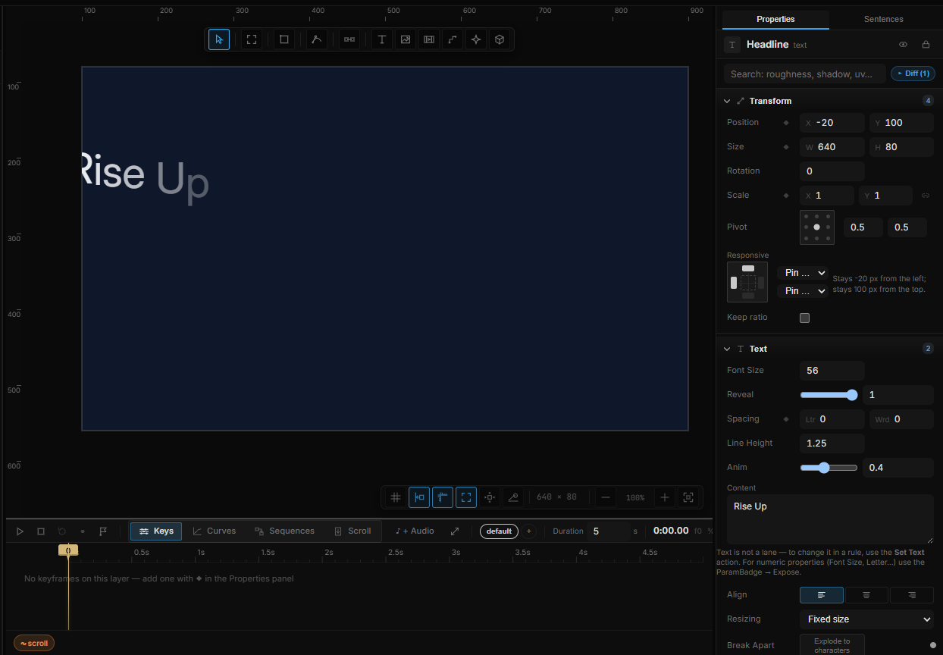This screenshot has width=943, height=655.
Task: Add keyframe for Spacing
Action: (x=786, y=419)
